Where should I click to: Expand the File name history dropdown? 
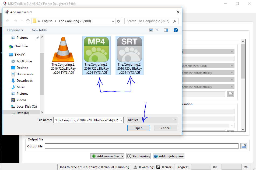pyautogui.click(x=121, y=120)
